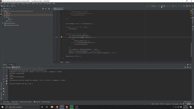Switch to the Console tab
This screenshot has height=109, width=194.
(x=16, y=67)
